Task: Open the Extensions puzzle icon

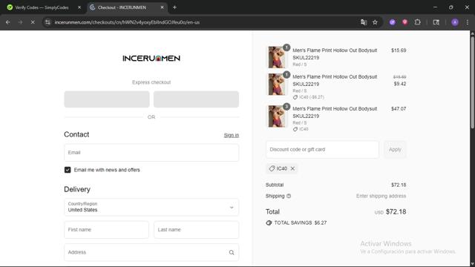Action: [x=417, y=22]
